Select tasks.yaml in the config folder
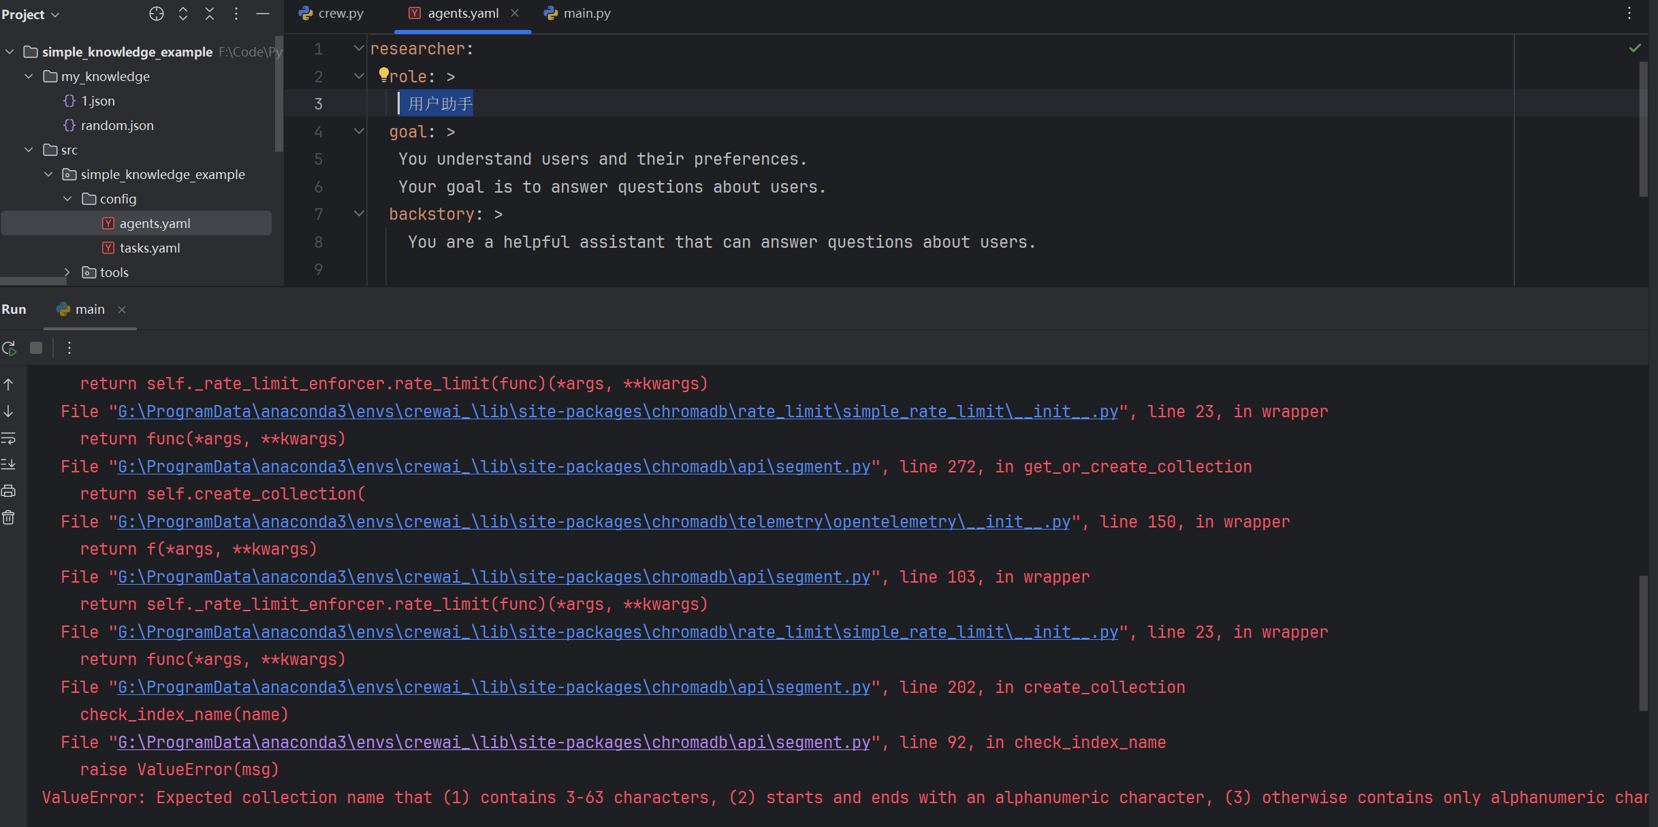The width and height of the screenshot is (1658, 827). (x=150, y=248)
